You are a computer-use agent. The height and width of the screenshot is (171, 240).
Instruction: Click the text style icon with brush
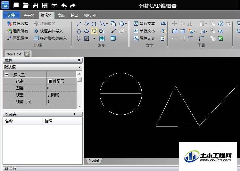[163, 31]
